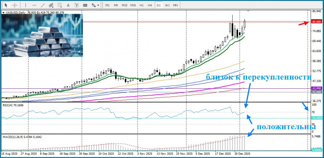Toggle the H4 timeframe button

[x=150, y=5]
